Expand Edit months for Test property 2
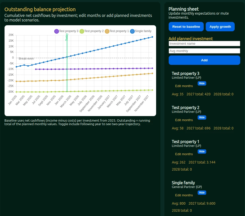245x216 pixels. point(184,120)
